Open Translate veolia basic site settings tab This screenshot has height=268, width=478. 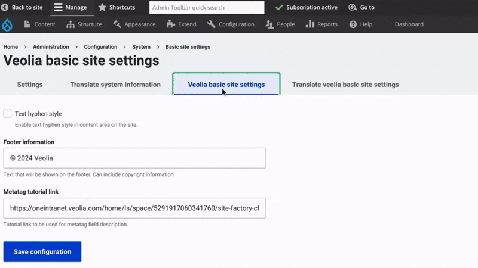tap(345, 85)
